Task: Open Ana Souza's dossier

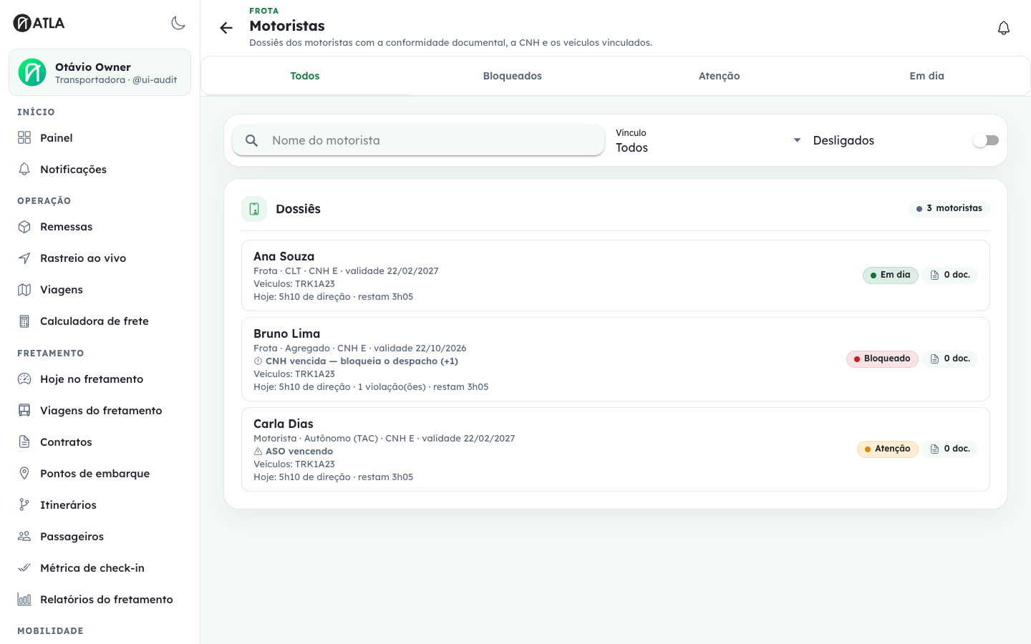Action: 616,275
